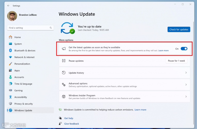Click the Give feedback link

pyautogui.click(x=72, y=124)
